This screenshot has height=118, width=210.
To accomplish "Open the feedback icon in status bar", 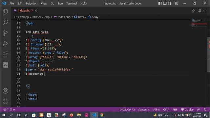I will pyautogui.click(x=199, y=109).
